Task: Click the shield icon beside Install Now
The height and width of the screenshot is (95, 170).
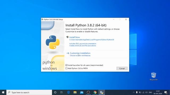Action: coord(67,37)
